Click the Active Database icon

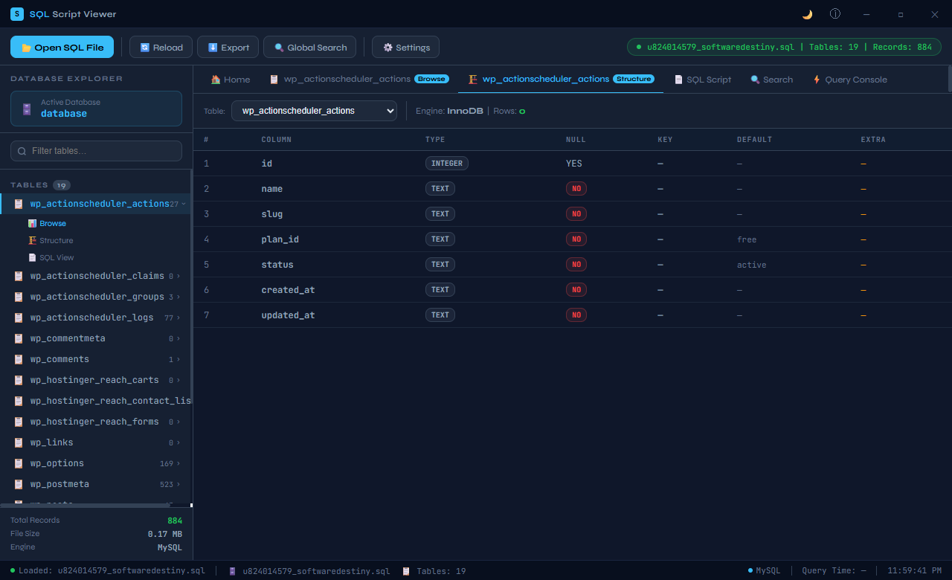(x=27, y=109)
